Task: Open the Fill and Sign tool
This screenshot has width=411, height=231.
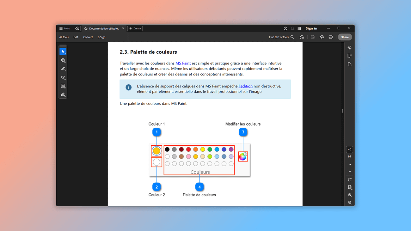Action: tap(63, 94)
